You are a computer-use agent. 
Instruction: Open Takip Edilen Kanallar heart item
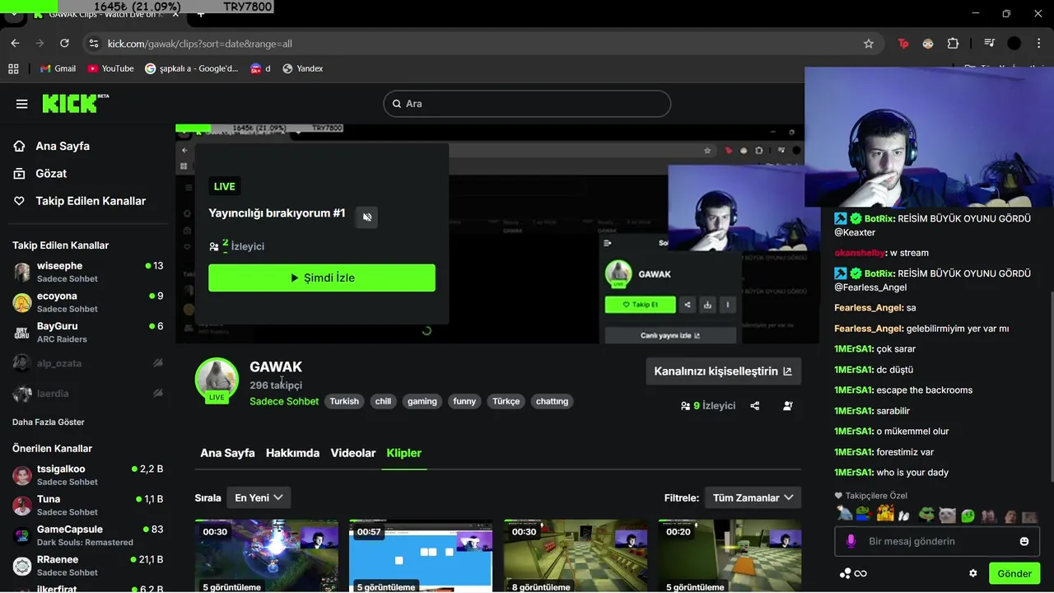pos(79,201)
